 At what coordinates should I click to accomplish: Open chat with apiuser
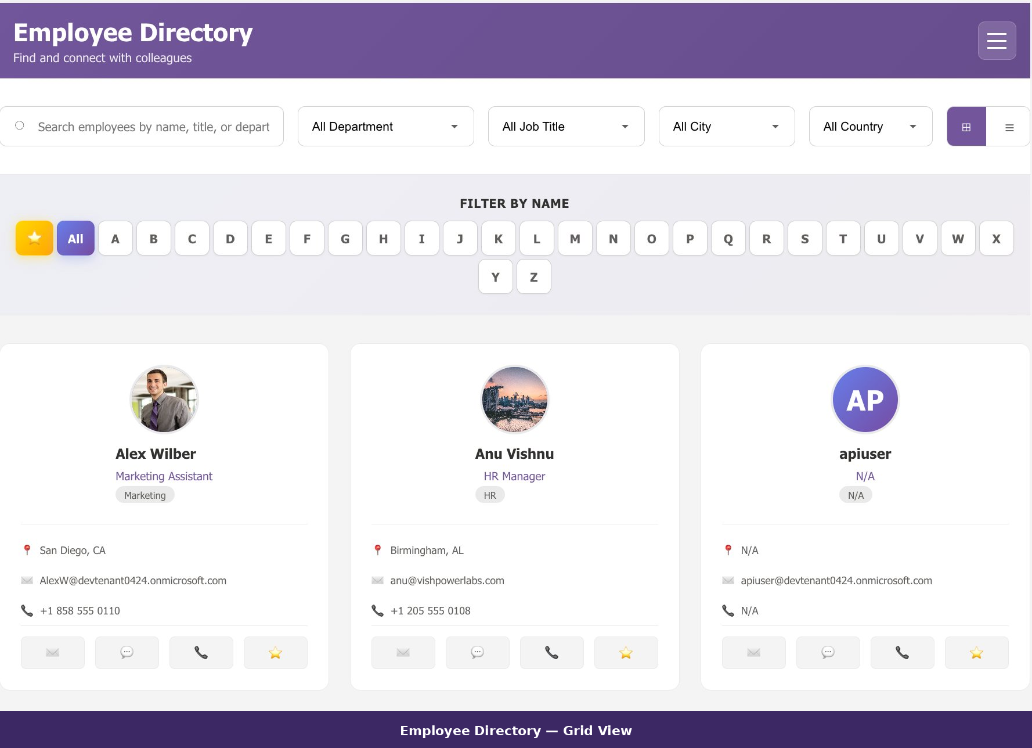pos(828,653)
